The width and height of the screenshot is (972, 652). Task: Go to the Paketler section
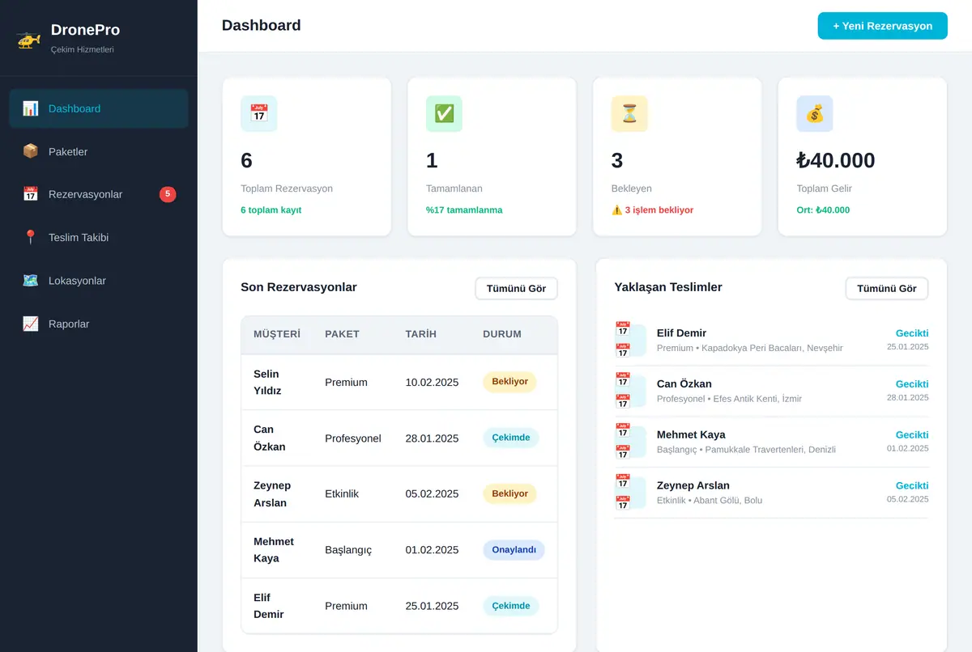click(99, 151)
